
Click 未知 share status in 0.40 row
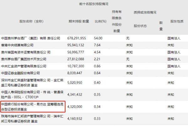[129, 83]
